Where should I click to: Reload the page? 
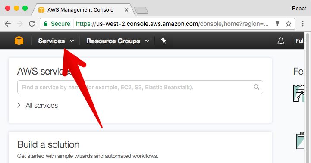click(x=32, y=24)
